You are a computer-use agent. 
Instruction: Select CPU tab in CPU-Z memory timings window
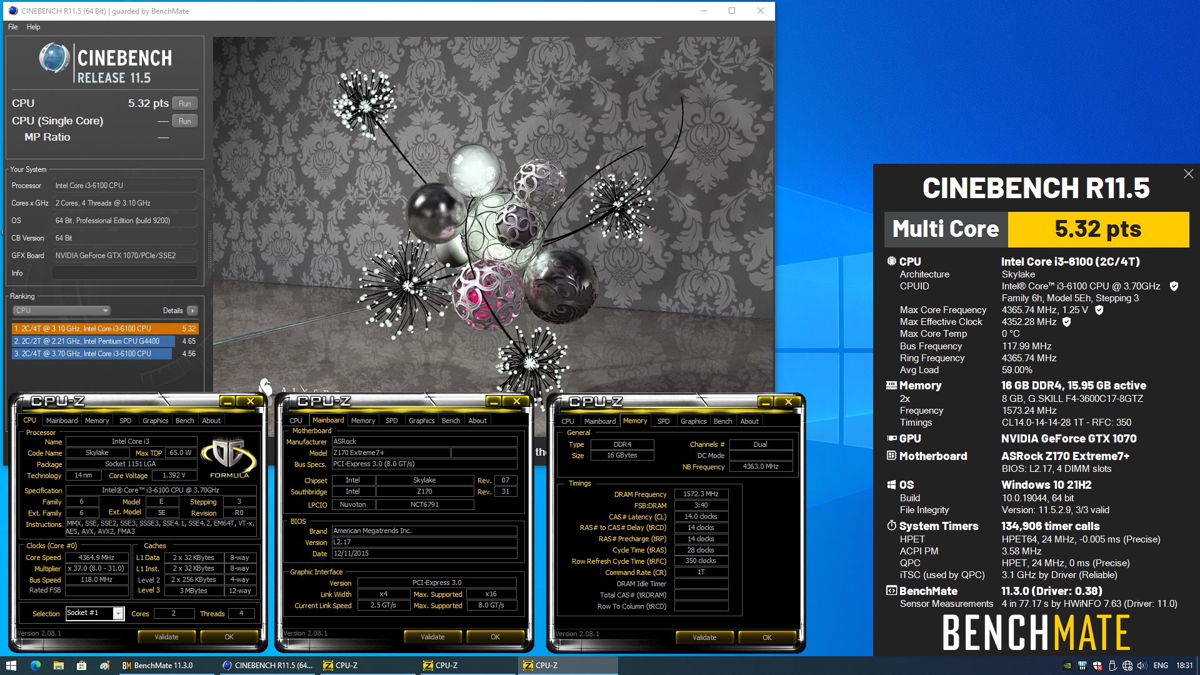[x=567, y=421]
